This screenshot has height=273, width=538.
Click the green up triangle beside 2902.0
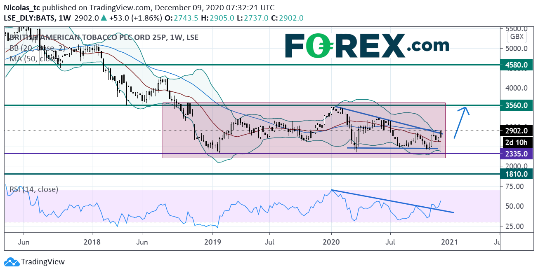103,18
